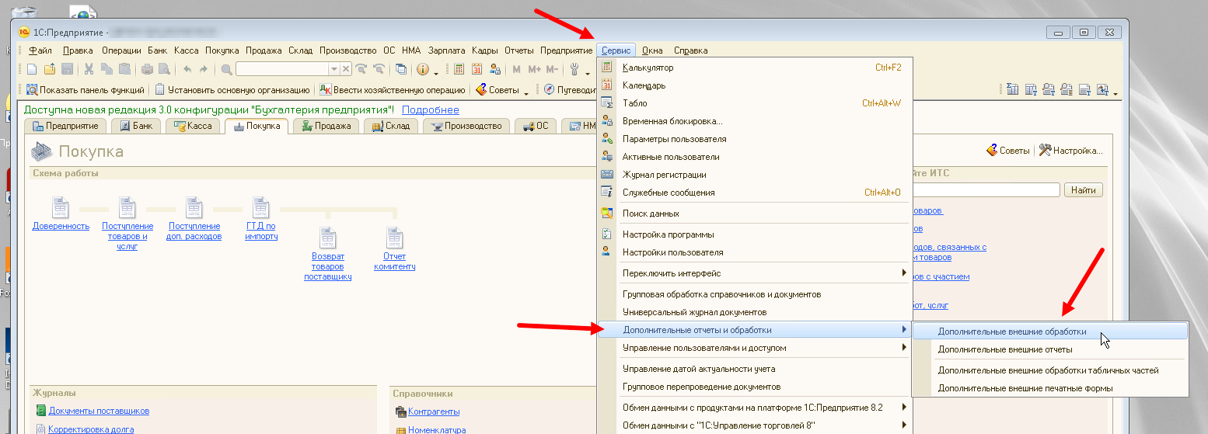
Task: Click the Print printer icon in toolbar
Action: [x=147, y=69]
